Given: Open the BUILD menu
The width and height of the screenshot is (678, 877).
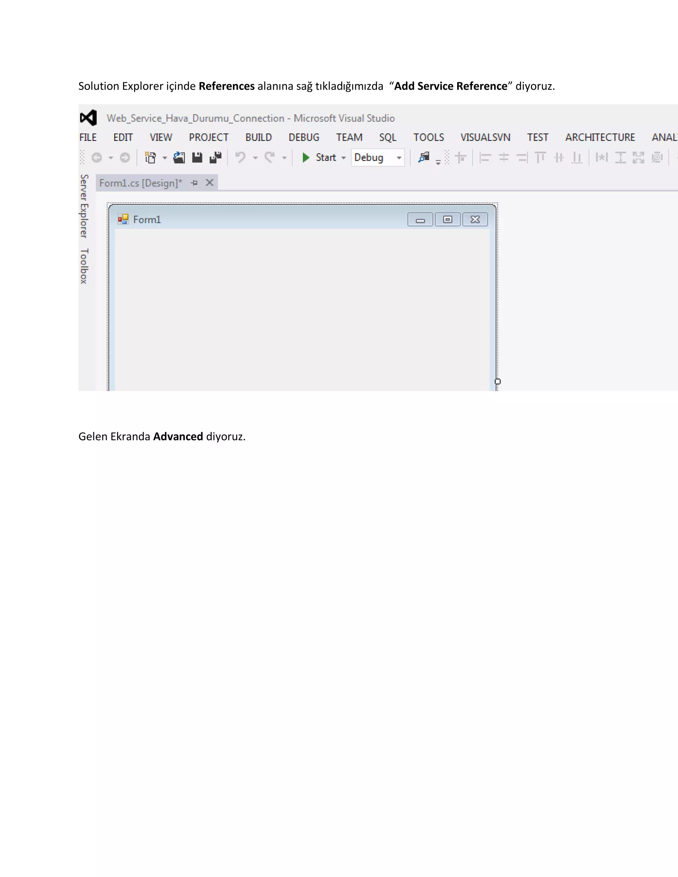Looking at the screenshot, I should 259,137.
